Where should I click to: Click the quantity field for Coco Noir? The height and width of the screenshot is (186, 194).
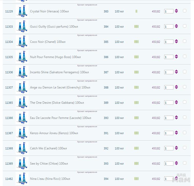pyautogui.click(x=169, y=42)
